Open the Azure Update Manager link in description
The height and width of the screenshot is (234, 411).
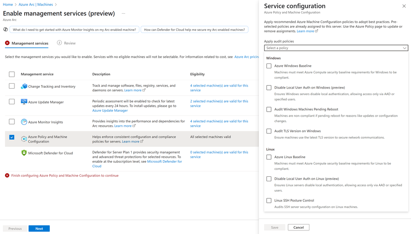pos(110,110)
